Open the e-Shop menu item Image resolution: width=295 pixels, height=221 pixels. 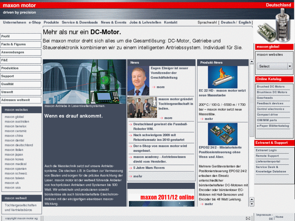35,22
